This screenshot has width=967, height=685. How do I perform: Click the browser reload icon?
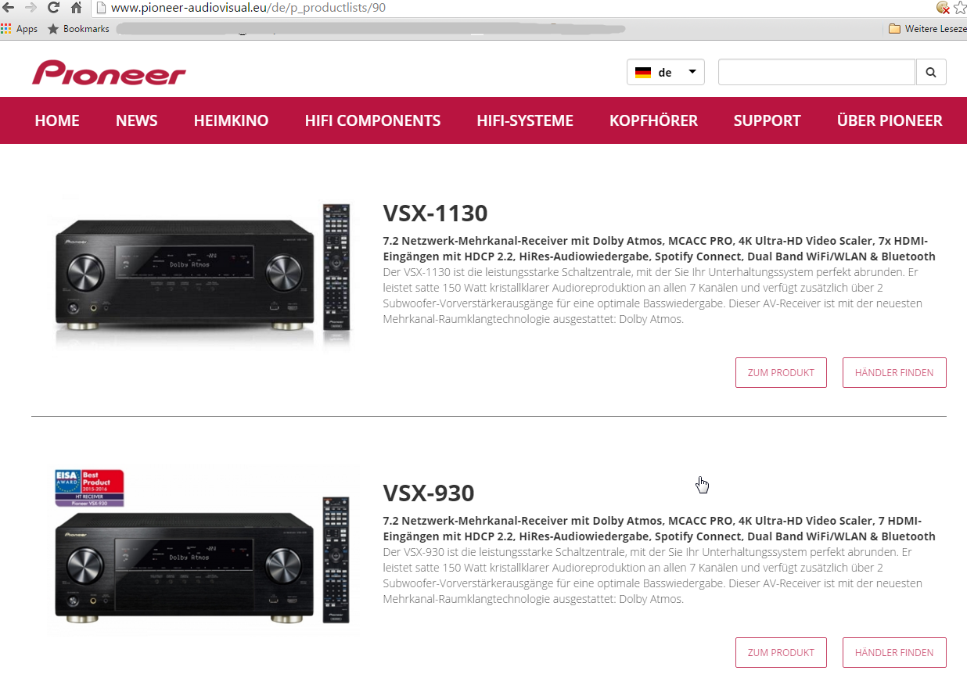pos(54,8)
